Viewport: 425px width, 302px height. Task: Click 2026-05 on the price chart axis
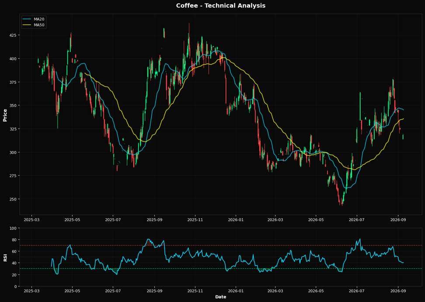point(316,220)
